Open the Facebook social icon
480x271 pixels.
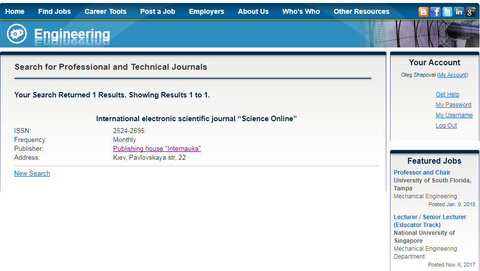435,12
